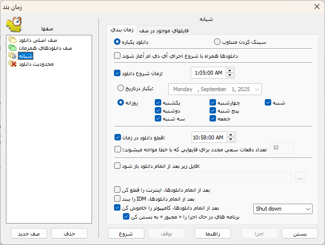Decrease stop time with the down arrow
Screen dimensions: 325x245
pyautogui.click(x=231, y=139)
